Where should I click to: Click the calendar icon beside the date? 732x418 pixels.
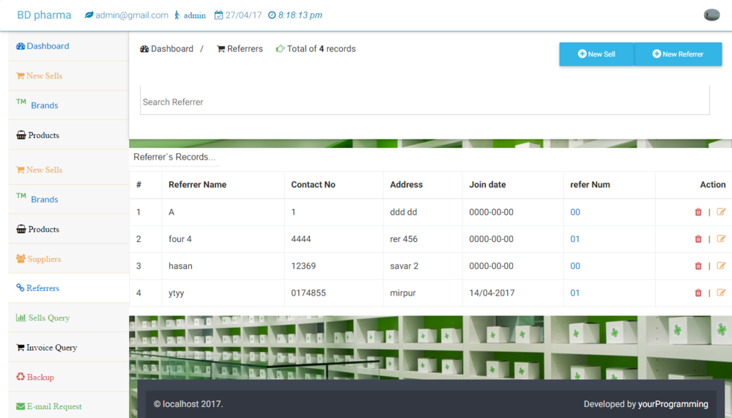(x=218, y=15)
